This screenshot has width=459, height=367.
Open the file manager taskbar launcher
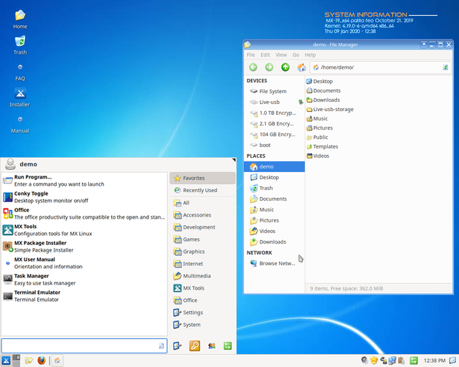coord(29,361)
